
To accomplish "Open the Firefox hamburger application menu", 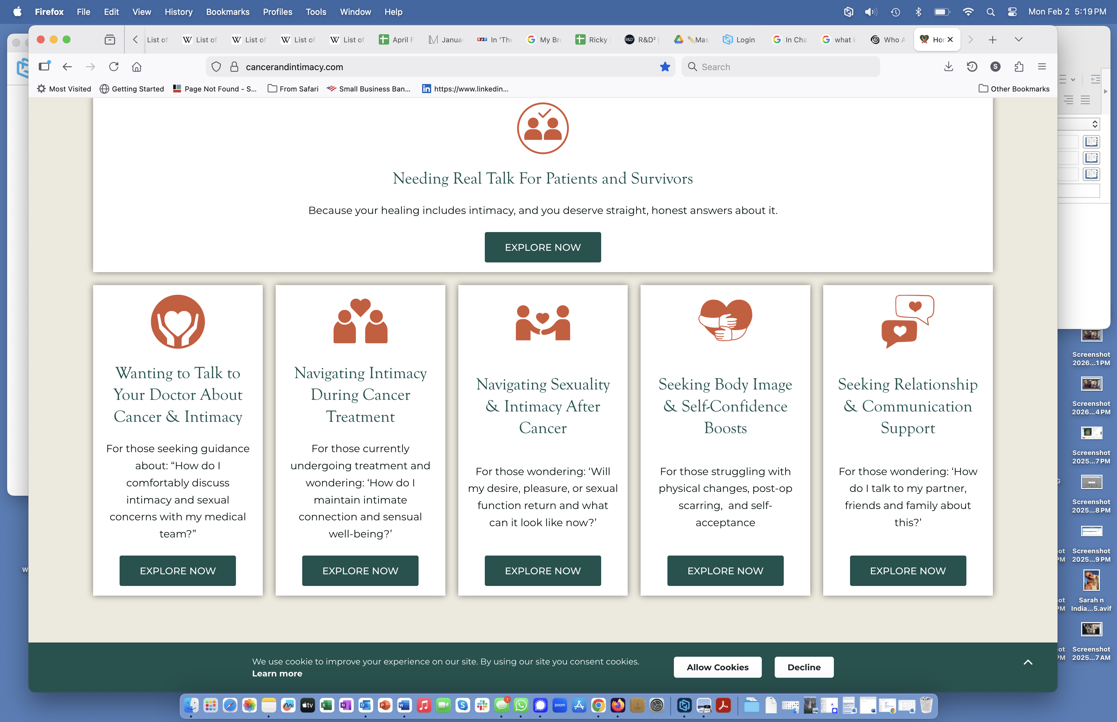I will click(1042, 67).
